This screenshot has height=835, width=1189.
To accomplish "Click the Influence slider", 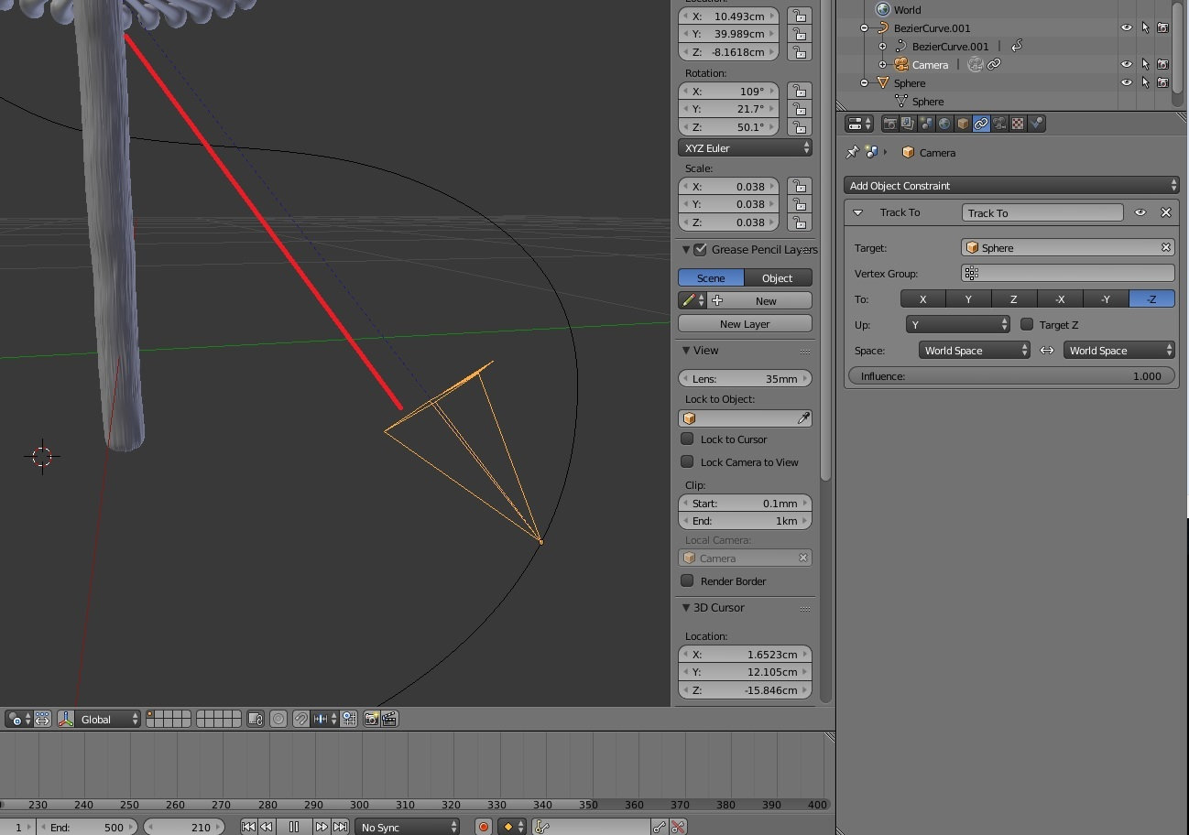I will [x=1011, y=376].
